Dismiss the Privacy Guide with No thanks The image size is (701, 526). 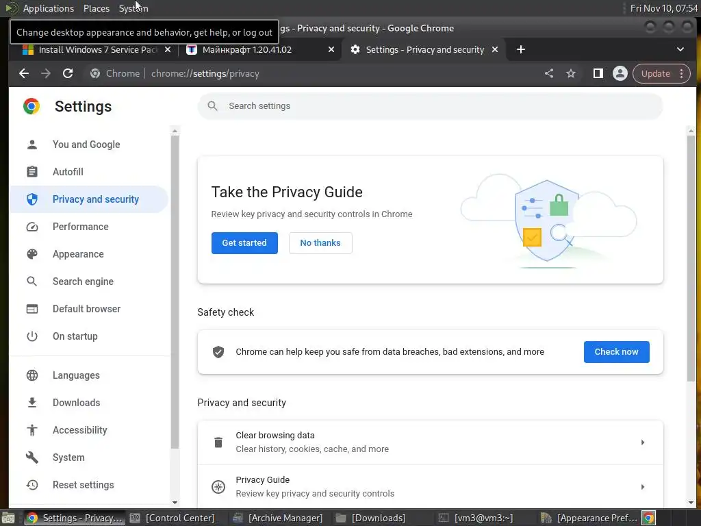(320, 243)
